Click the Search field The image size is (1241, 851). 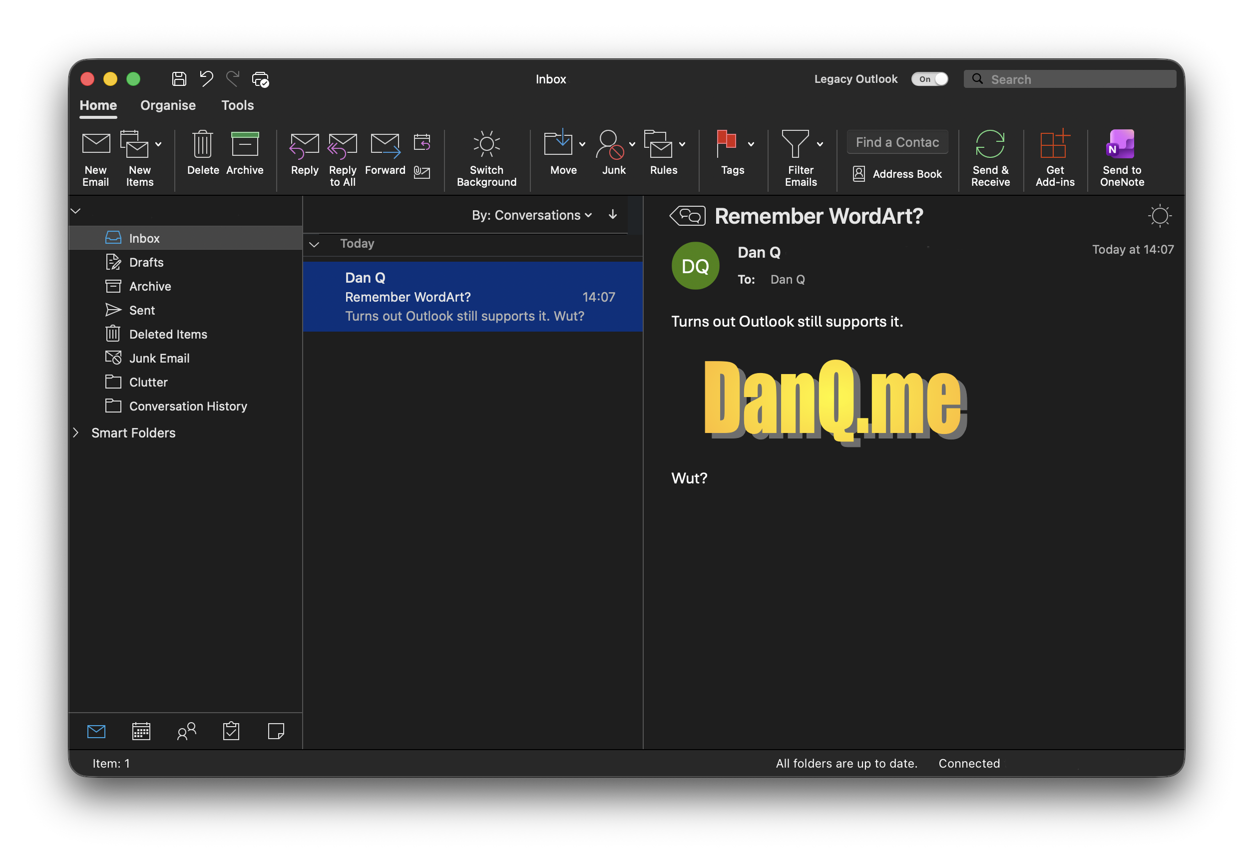(1070, 79)
